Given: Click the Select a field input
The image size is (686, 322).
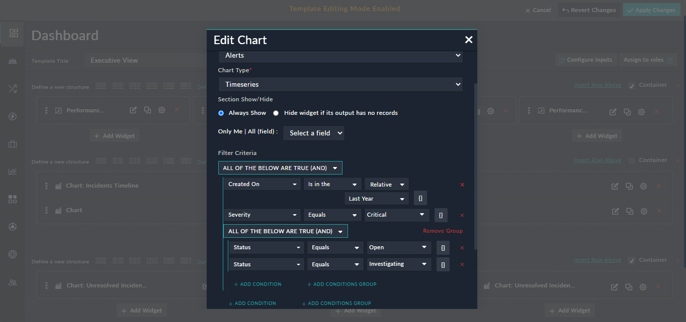Looking at the screenshot, I should pos(313,133).
